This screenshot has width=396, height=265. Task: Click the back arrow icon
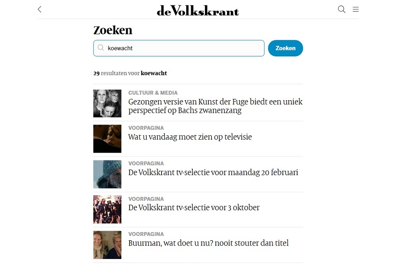pyautogui.click(x=39, y=10)
